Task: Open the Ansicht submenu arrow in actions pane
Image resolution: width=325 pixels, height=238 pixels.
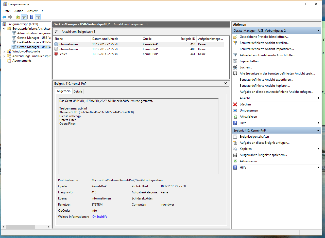Action: 318,98
